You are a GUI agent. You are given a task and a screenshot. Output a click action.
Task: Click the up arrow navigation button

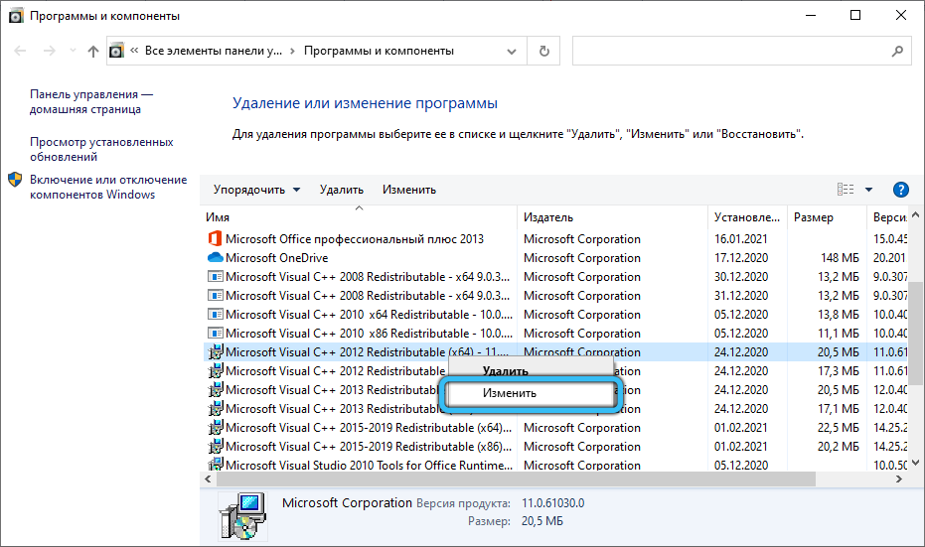93,51
